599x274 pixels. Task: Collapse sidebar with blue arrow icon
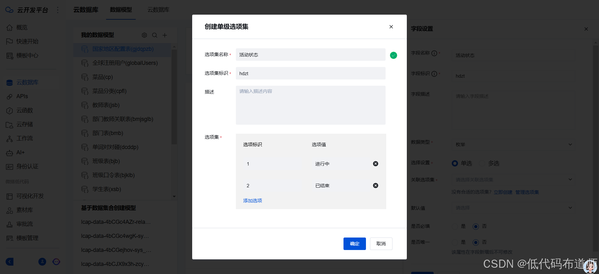(10, 262)
